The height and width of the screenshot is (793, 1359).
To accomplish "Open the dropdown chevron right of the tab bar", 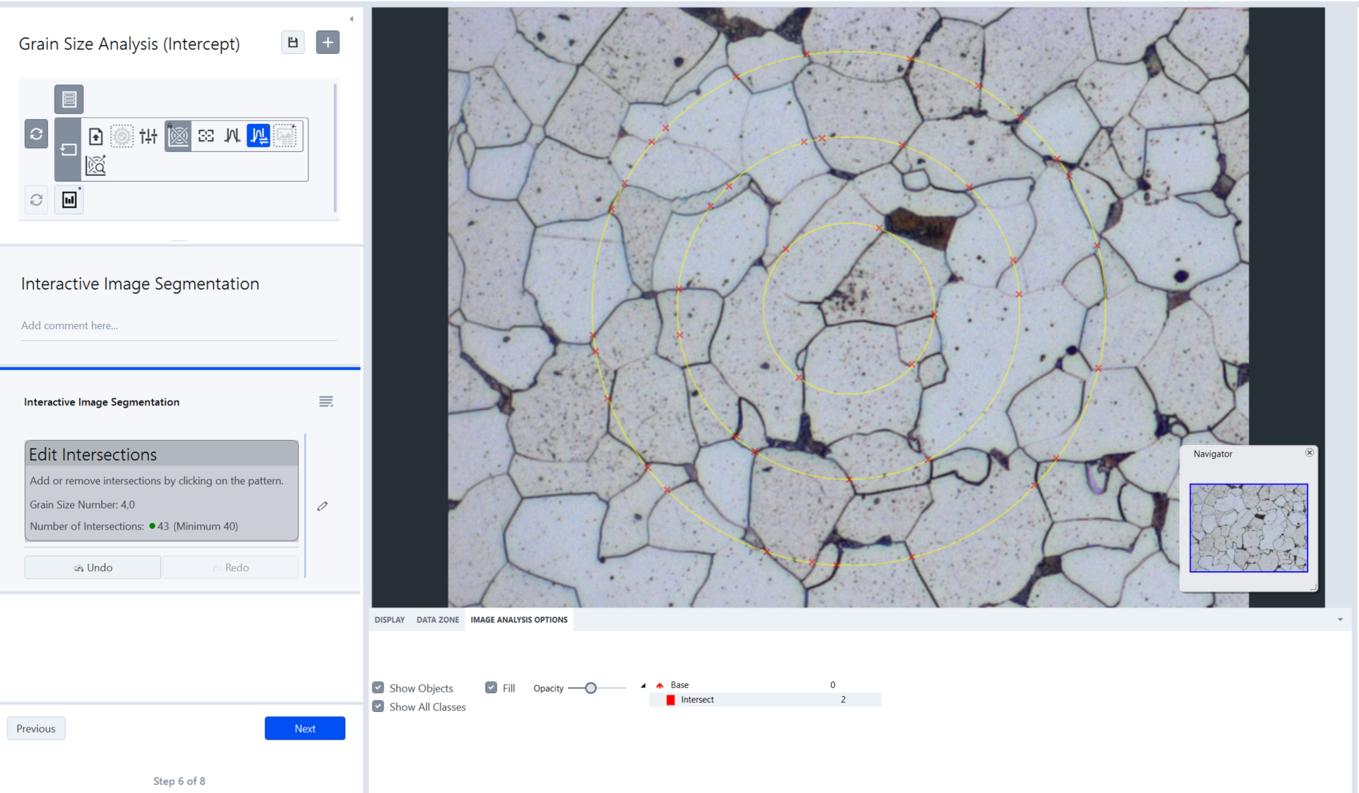I will coord(1339,619).
